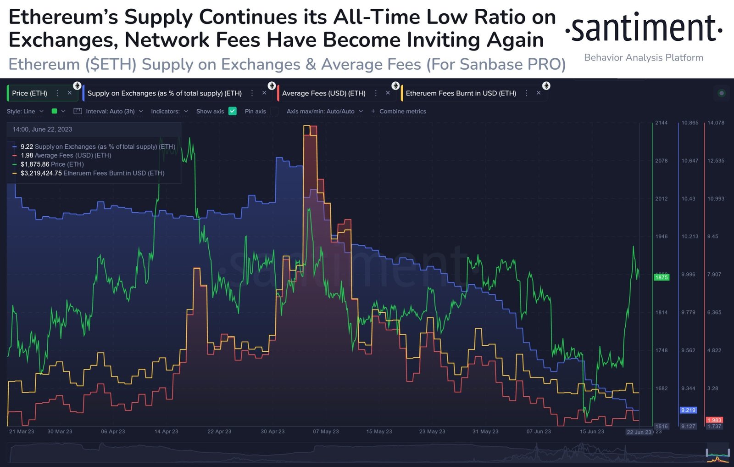Screen dimensions: 734x467
Task: Open options menu for Price (ETH) metric
Action: tap(56, 93)
